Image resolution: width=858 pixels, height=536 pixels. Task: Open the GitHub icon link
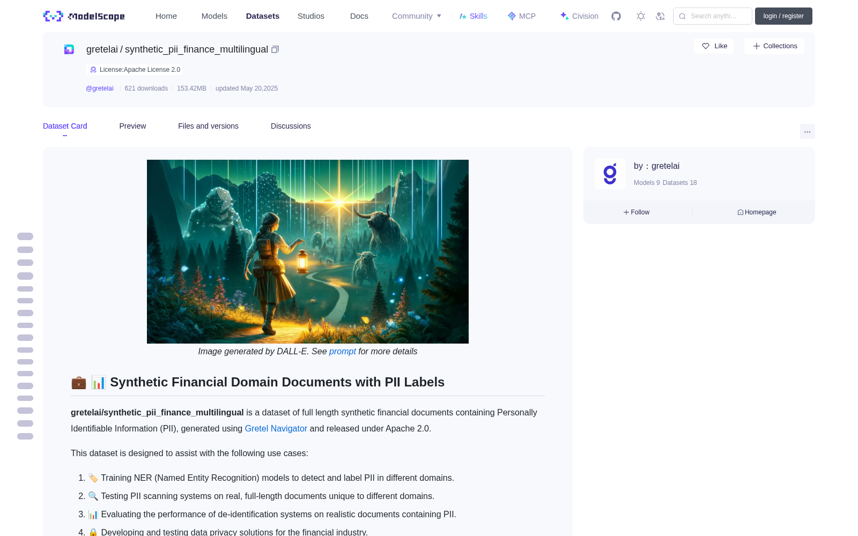(x=616, y=16)
